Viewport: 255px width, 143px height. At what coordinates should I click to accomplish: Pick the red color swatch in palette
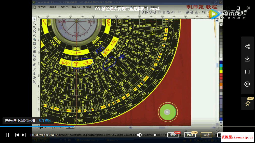(221, 75)
